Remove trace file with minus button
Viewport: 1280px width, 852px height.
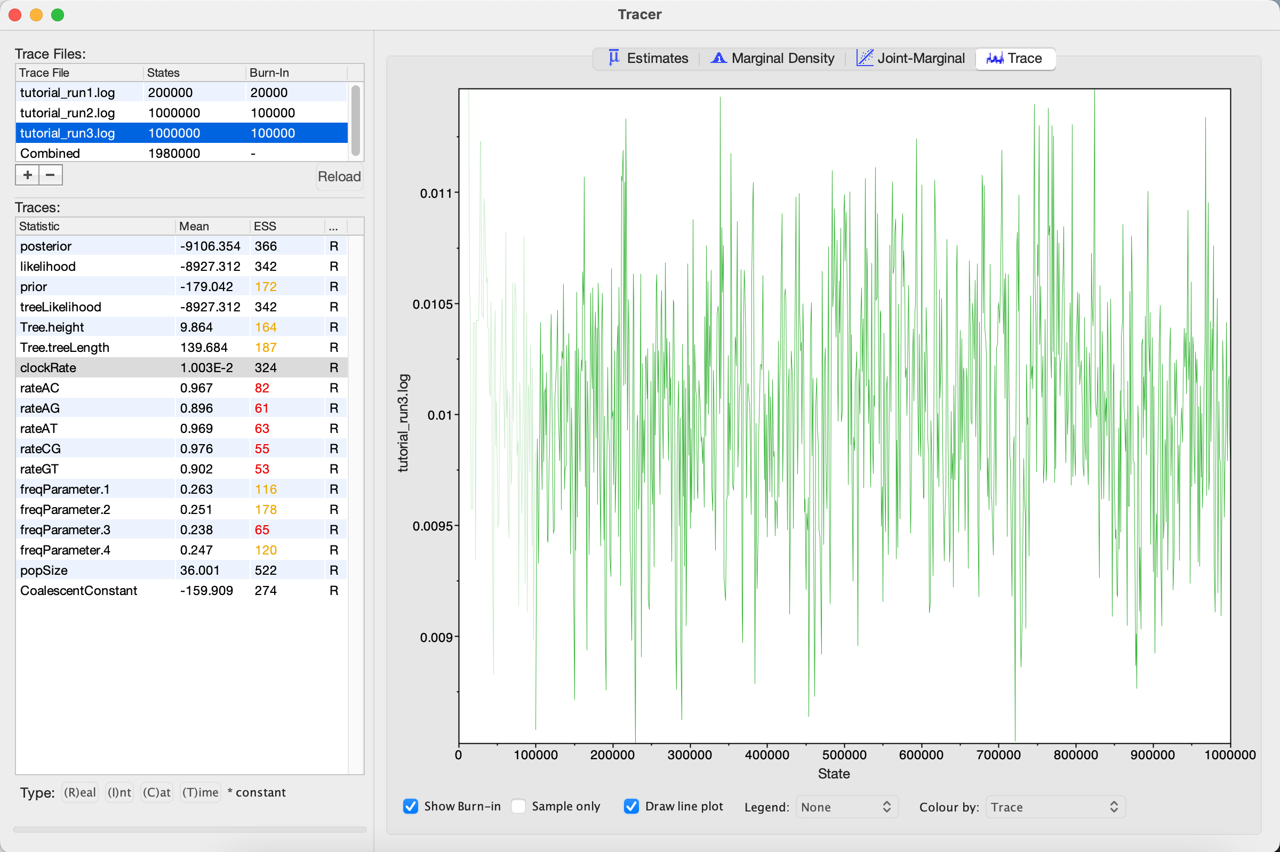point(50,175)
